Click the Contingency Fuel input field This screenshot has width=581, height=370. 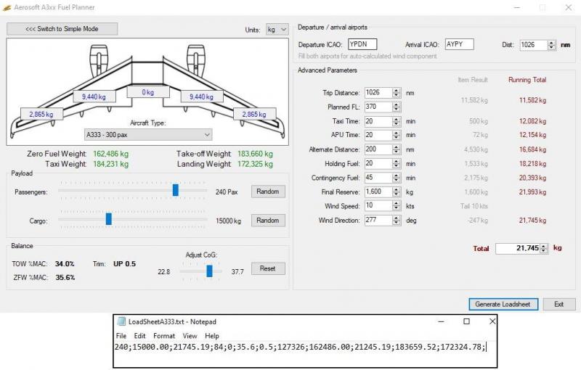(x=378, y=178)
